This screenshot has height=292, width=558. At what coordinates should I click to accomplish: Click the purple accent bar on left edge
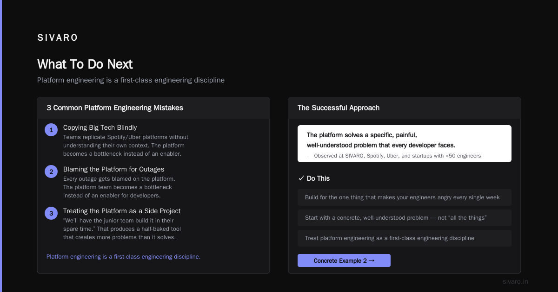(x=1, y=146)
